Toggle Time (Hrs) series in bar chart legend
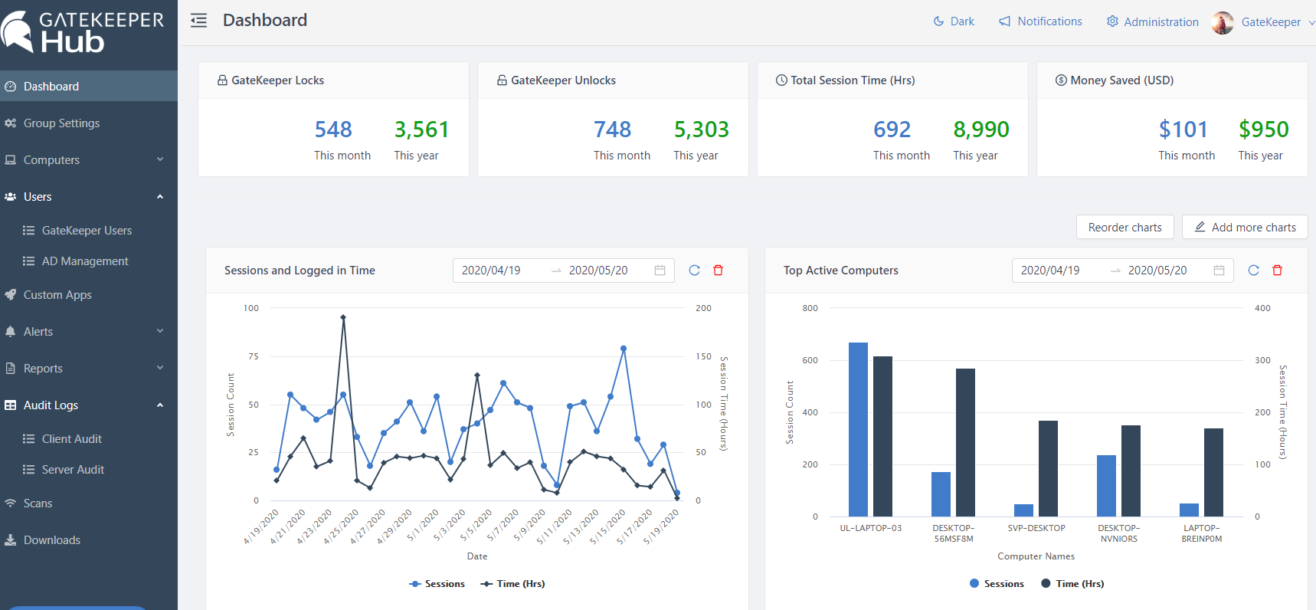 tap(1072, 584)
